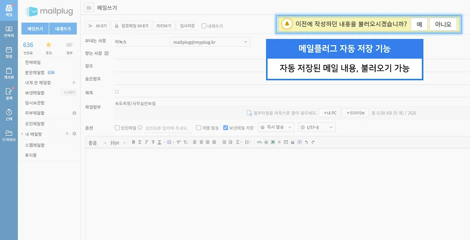
Task: Open the 드라이브 drive module
Action: click(x=9, y=136)
